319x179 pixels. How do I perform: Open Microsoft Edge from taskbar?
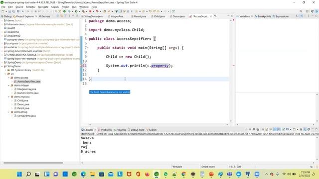click(83, 174)
